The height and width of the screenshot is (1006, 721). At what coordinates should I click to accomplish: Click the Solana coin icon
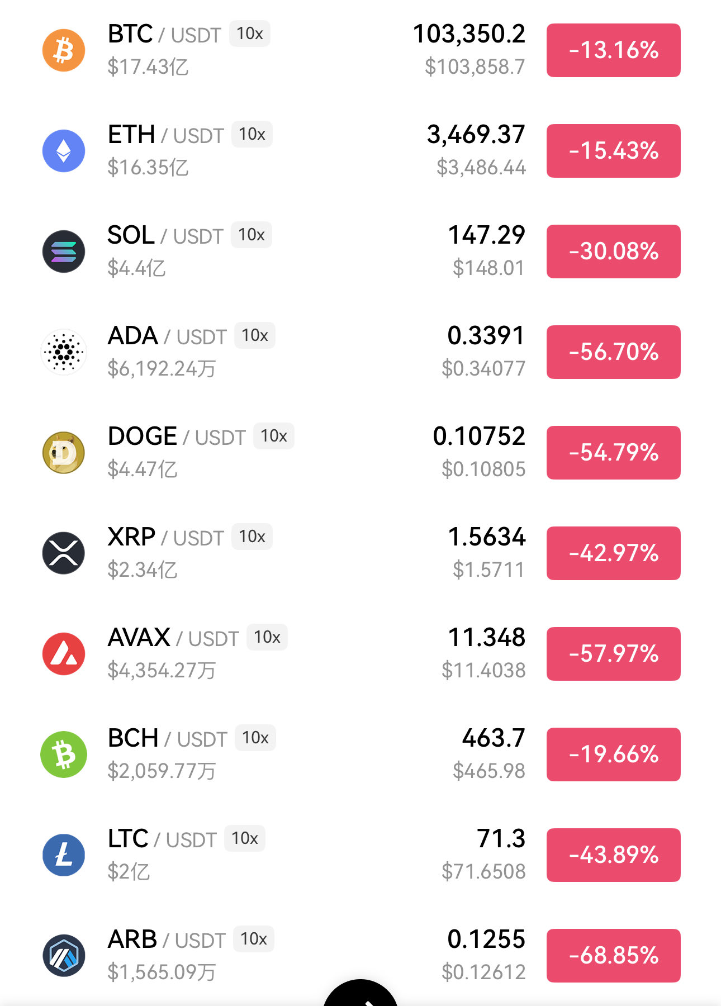pyautogui.click(x=64, y=251)
